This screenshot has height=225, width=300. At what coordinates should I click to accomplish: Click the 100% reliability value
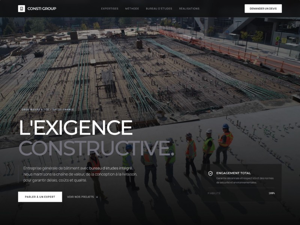271,193
